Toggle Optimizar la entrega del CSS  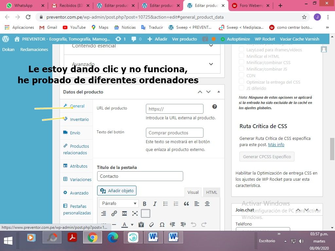(241, 81)
